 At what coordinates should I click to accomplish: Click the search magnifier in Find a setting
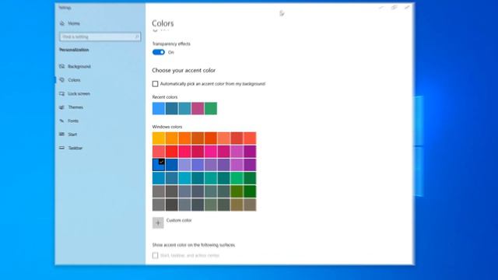click(x=137, y=37)
